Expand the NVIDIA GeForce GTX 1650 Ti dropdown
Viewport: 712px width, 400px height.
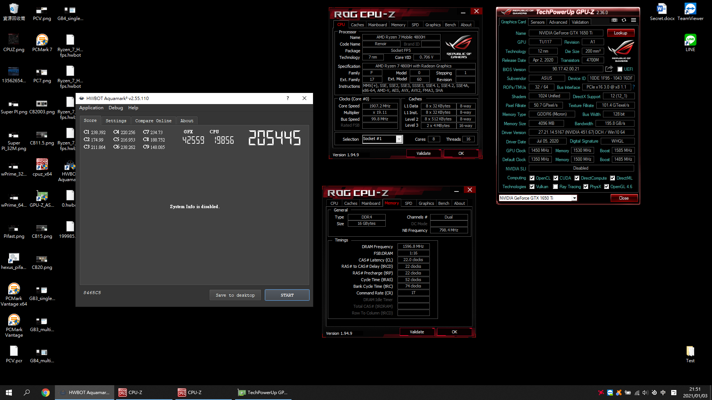click(574, 198)
